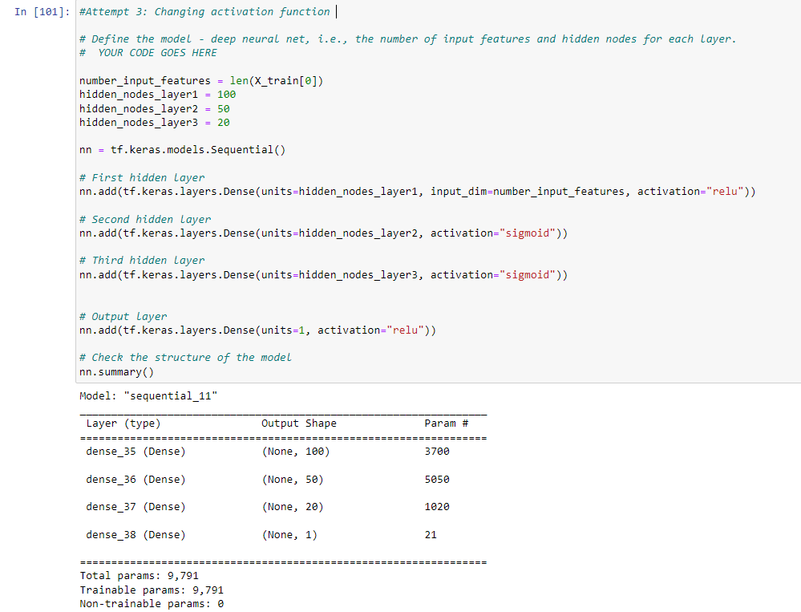Click the 1020 parameter count

(437, 507)
